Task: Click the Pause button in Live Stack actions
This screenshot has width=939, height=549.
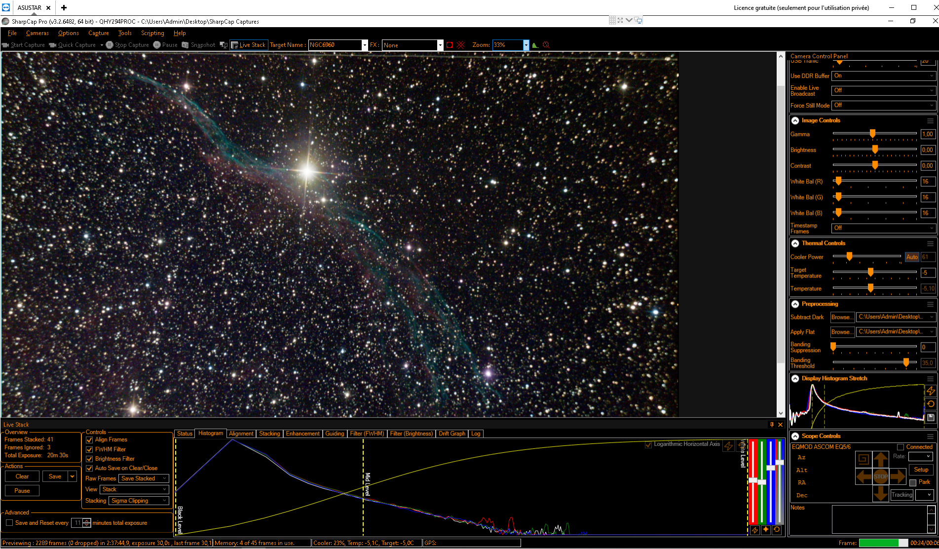Action: [22, 491]
